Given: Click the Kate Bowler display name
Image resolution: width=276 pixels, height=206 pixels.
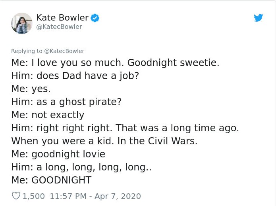Looking at the screenshot, I should [62, 17].
